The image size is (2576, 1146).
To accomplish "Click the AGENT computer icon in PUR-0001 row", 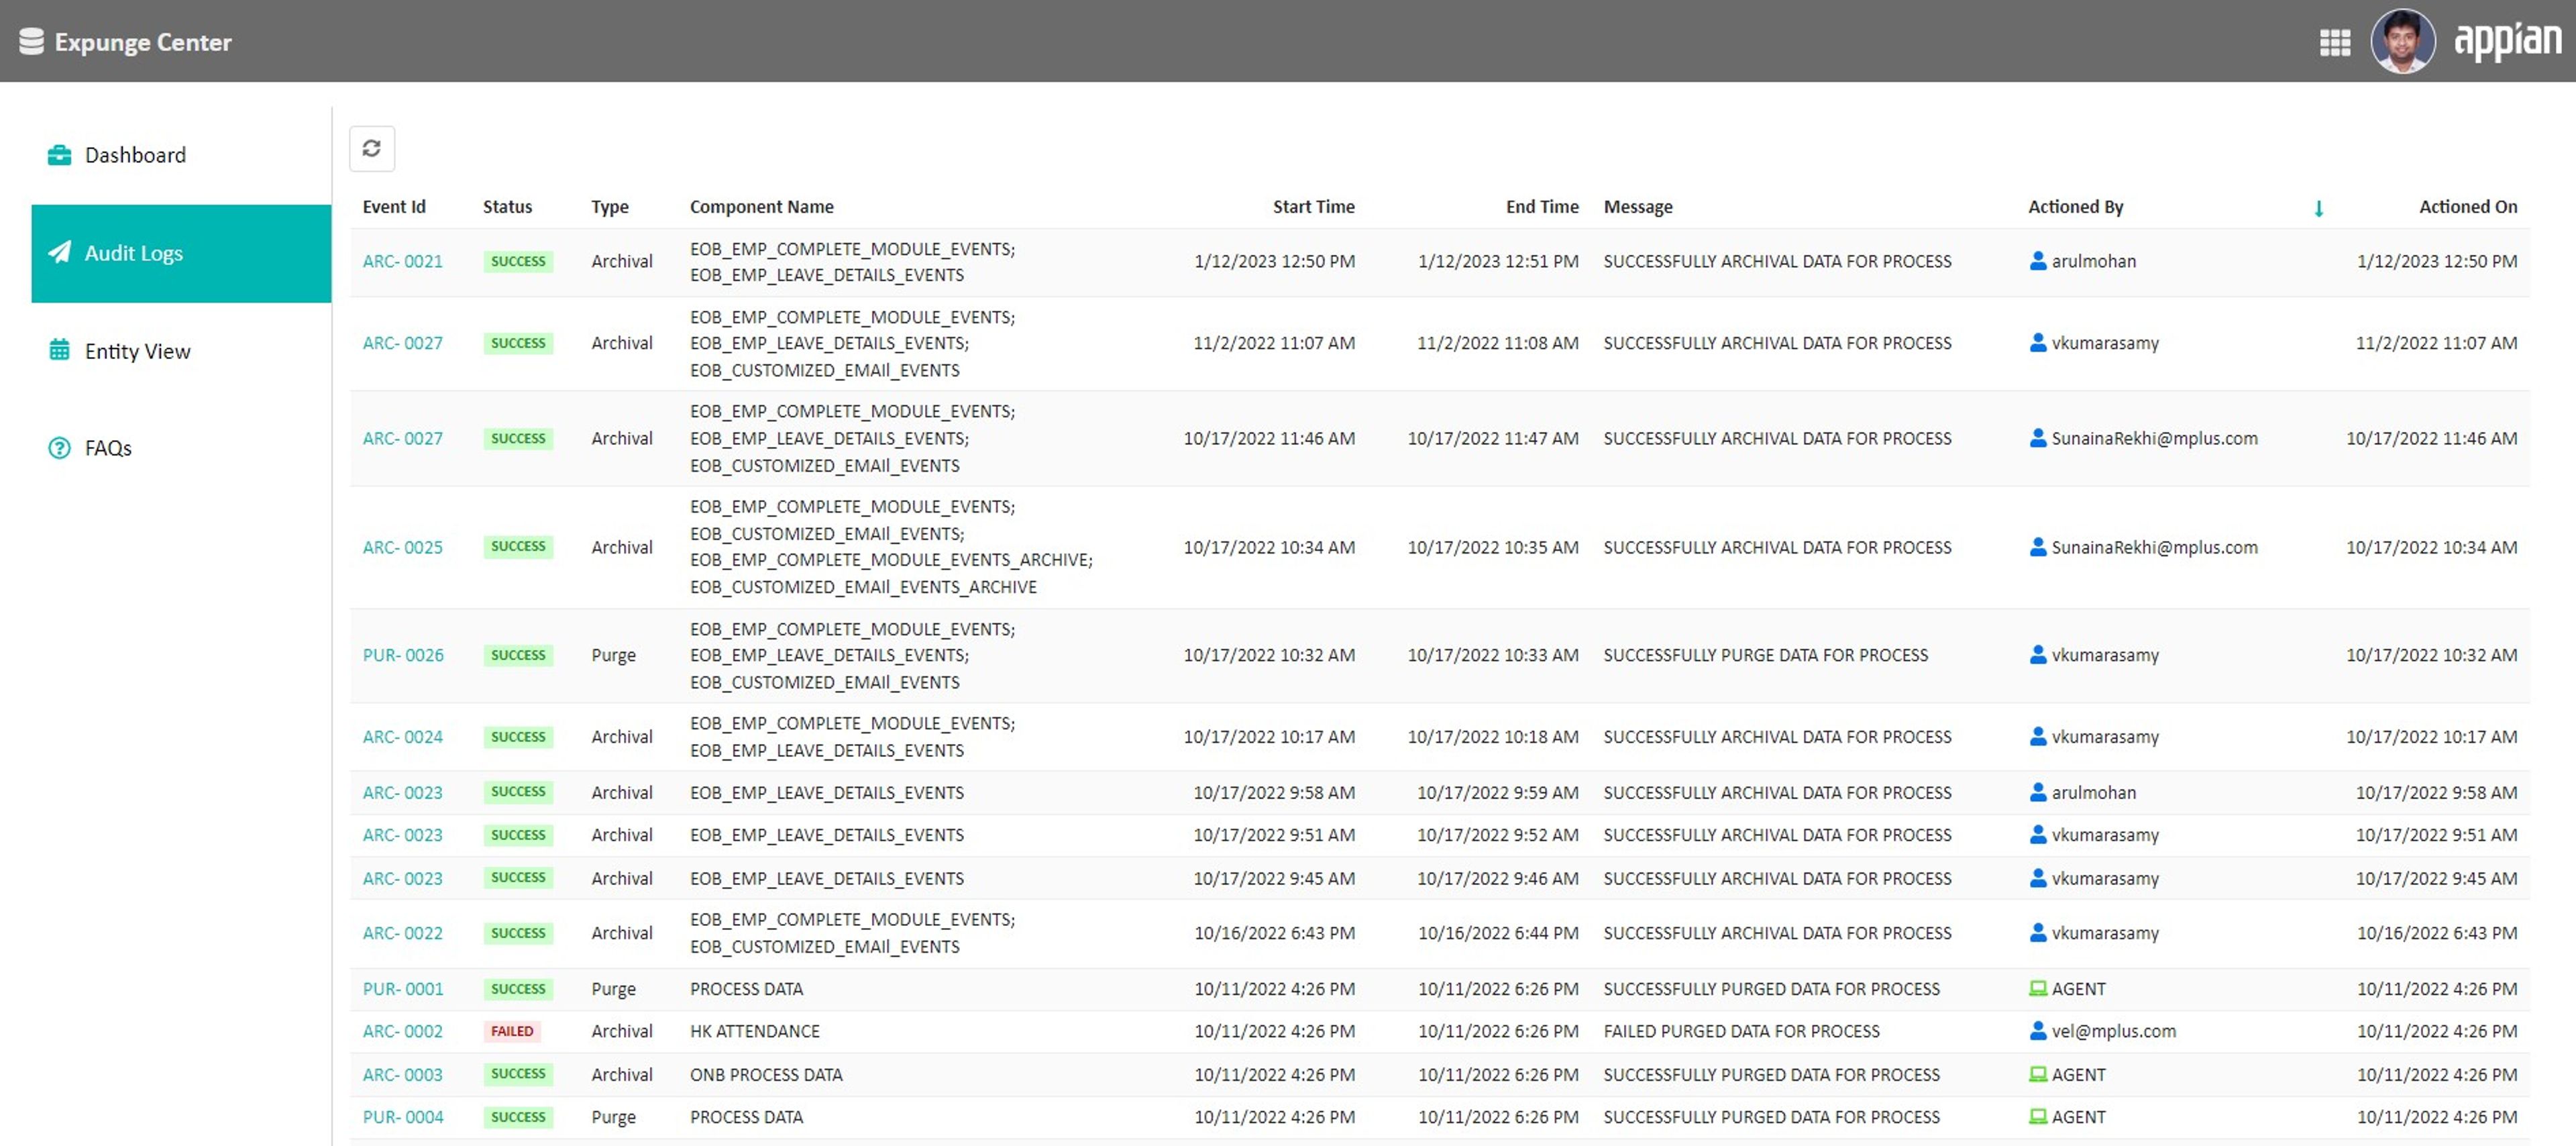I will [2037, 988].
